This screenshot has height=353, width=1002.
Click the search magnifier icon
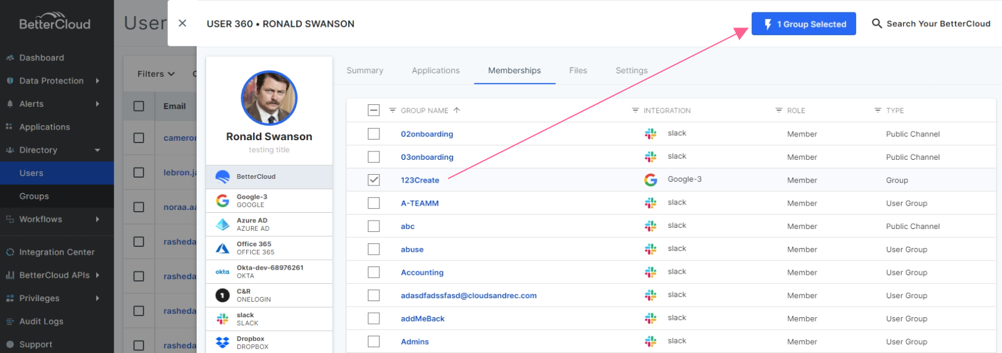coord(877,24)
